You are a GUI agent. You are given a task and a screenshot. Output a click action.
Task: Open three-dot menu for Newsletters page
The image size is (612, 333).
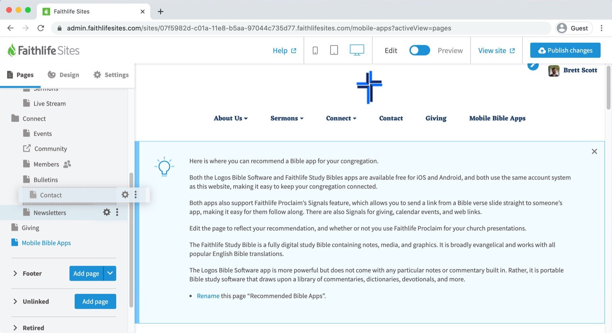pyautogui.click(x=117, y=212)
